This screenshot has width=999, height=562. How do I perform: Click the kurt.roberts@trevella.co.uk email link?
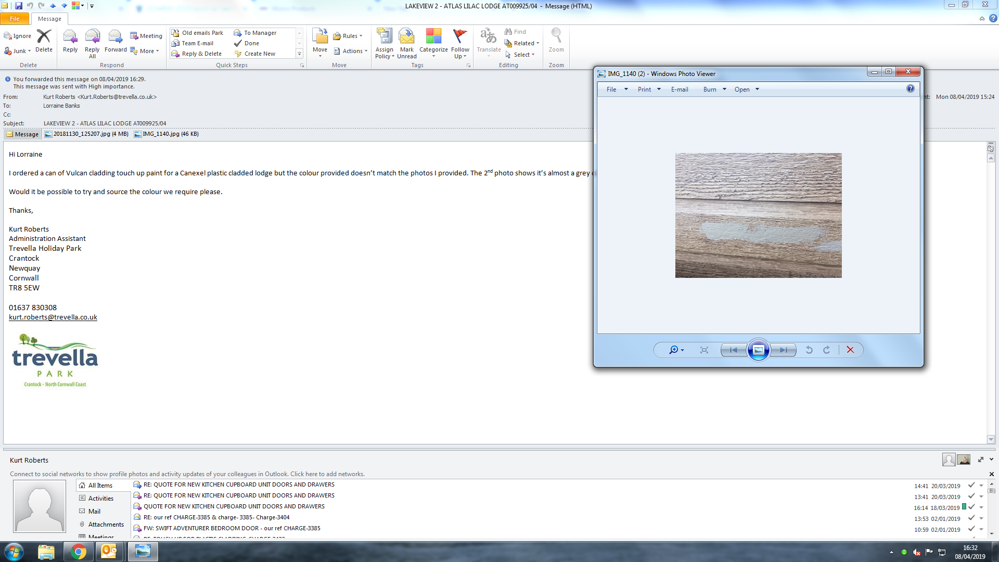(53, 317)
